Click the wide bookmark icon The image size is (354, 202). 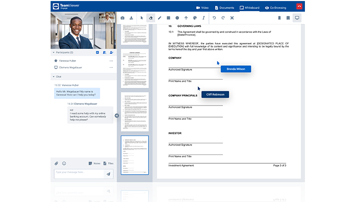tap(288, 18)
